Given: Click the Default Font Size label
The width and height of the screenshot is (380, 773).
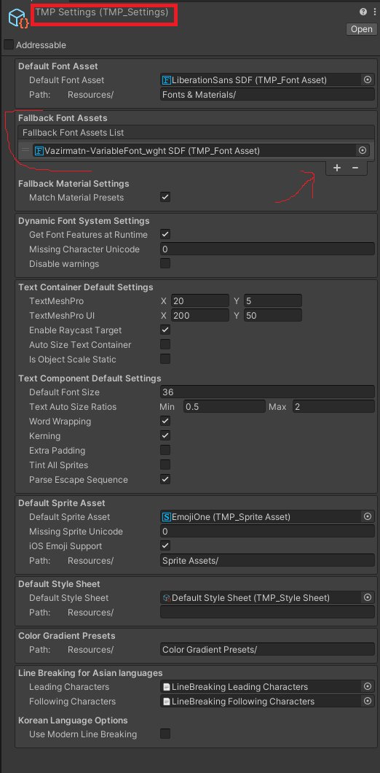Looking at the screenshot, I should 64,392.
